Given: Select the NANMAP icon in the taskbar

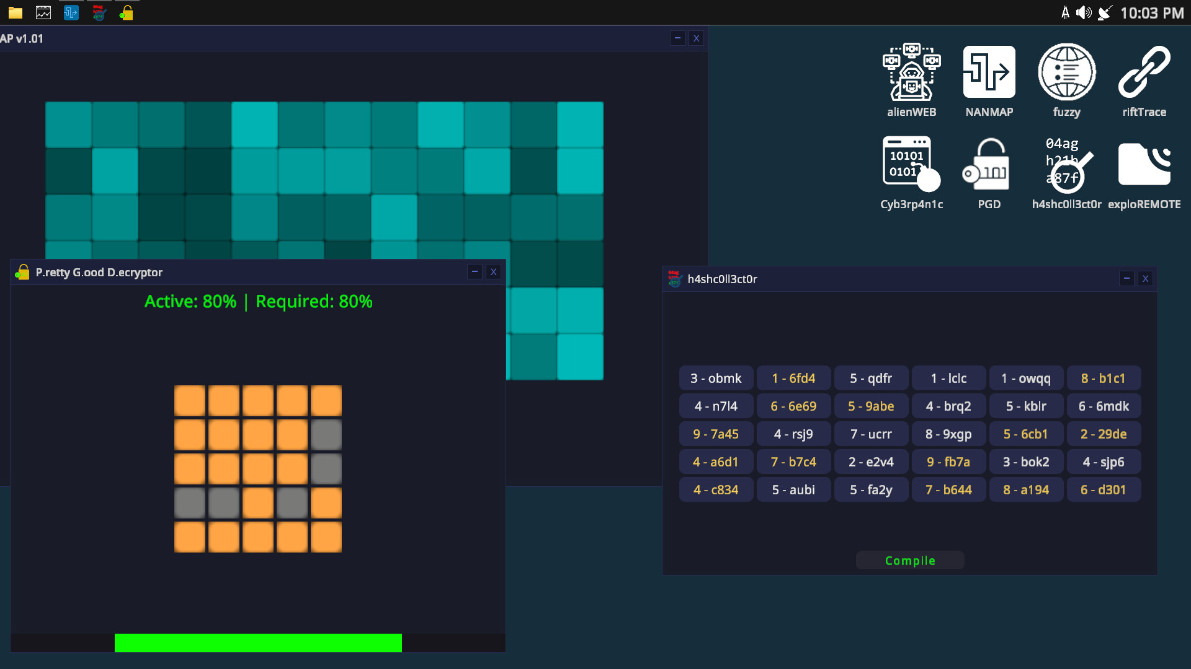Looking at the screenshot, I should click(71, 12).
